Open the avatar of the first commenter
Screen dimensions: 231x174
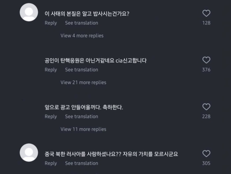[29, 12]
